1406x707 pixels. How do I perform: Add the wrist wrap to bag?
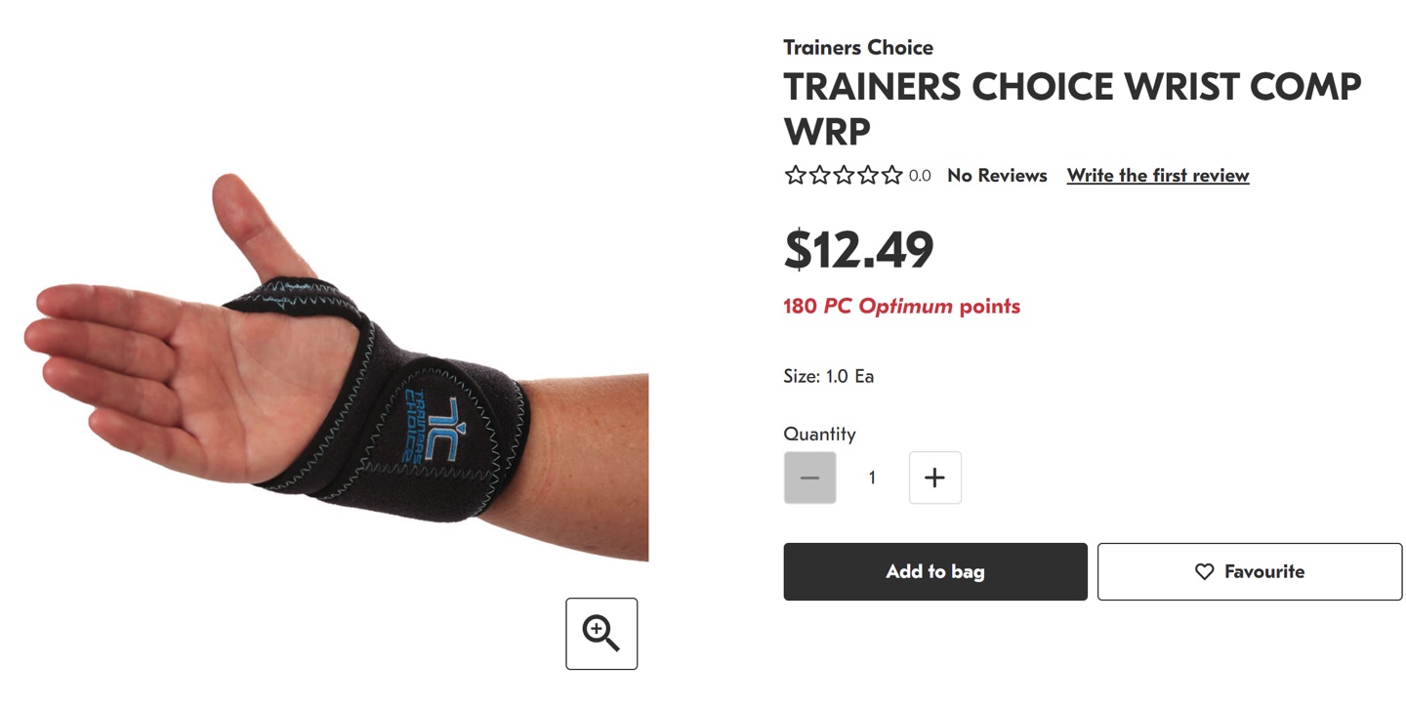pyautogui.click(x=935, y=571)
